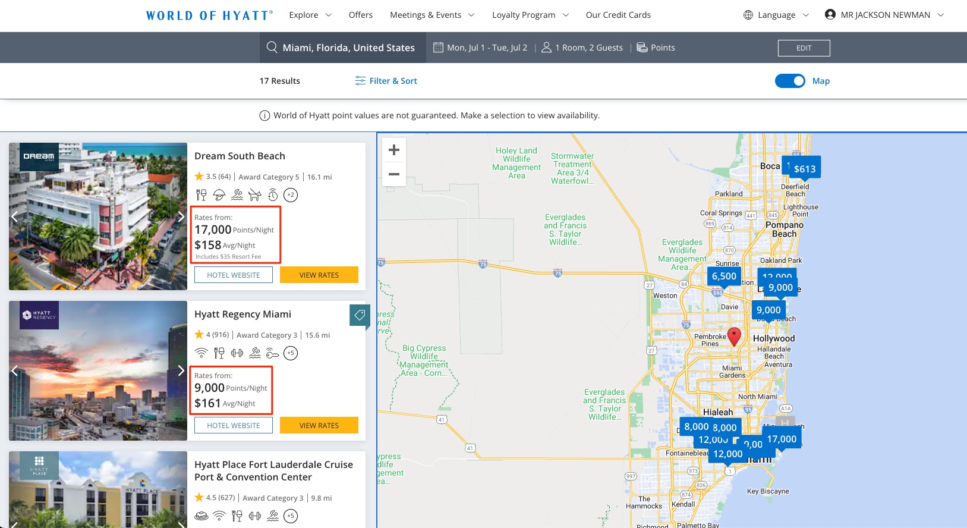Select the 6,500 points map marker
This screenshot has width=967, height=528.
[x=724, y=276]
